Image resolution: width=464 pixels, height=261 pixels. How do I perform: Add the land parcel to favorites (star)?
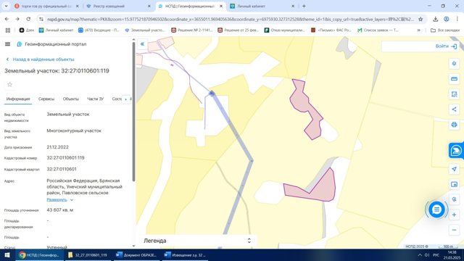9,85
